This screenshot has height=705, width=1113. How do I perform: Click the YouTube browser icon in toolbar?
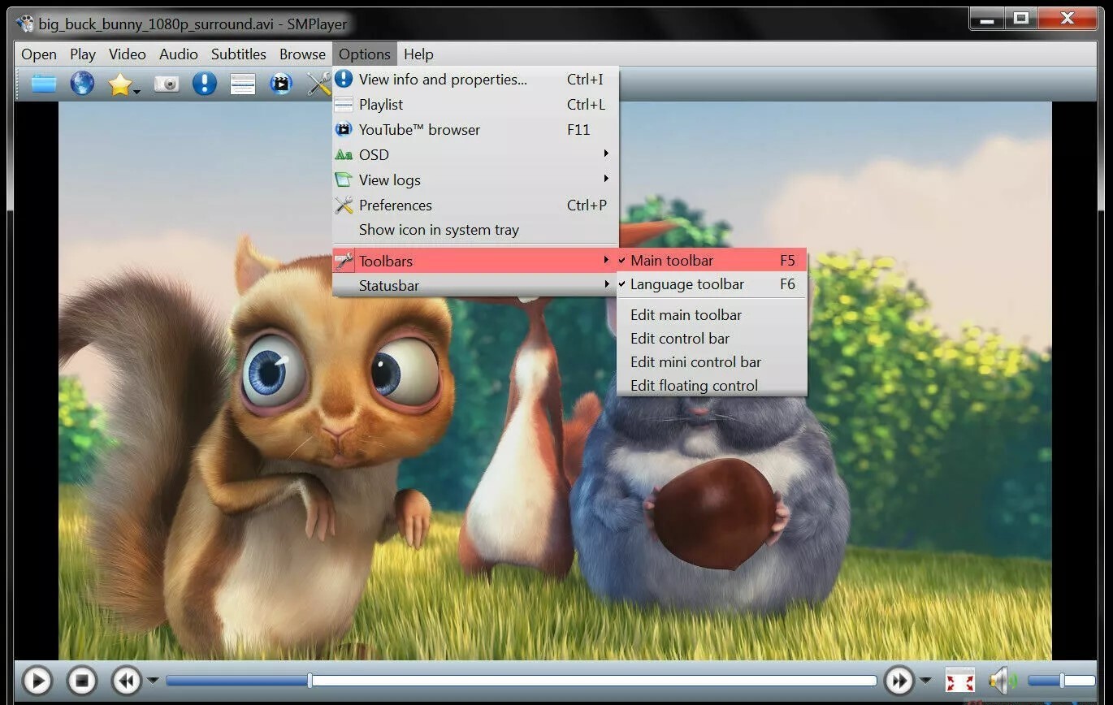tap(281, 84)
